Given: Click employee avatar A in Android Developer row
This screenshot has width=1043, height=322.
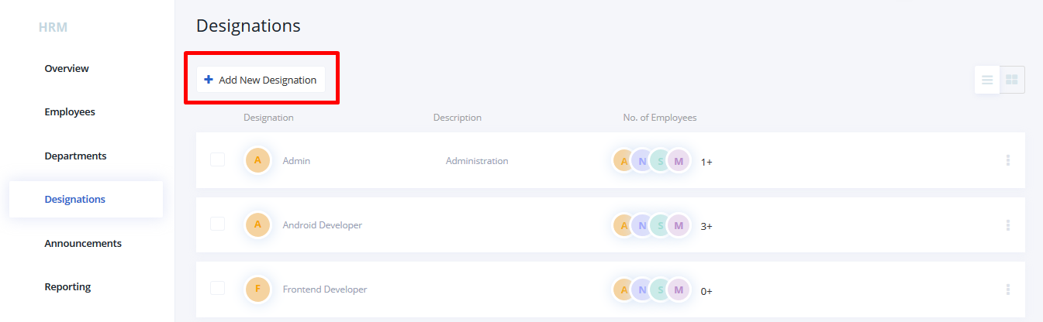Looking at the screenshot, I should [x=623, y=225].
